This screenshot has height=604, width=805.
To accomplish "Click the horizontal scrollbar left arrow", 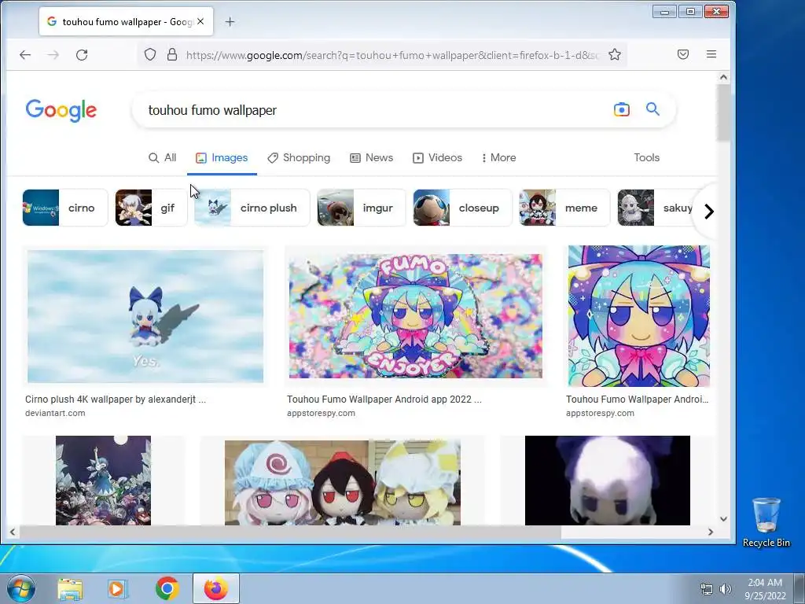I will (x=13, y=532).
